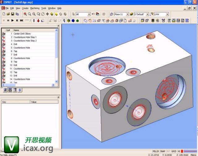Fast-forward simulation to the end

pos(22,20)
